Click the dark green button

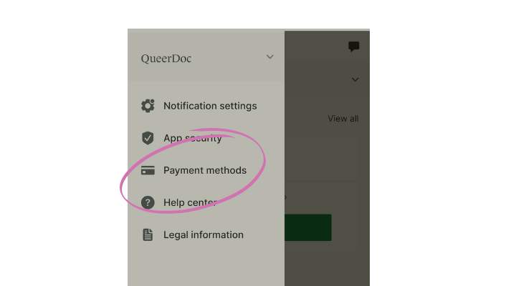pos(308,227)
